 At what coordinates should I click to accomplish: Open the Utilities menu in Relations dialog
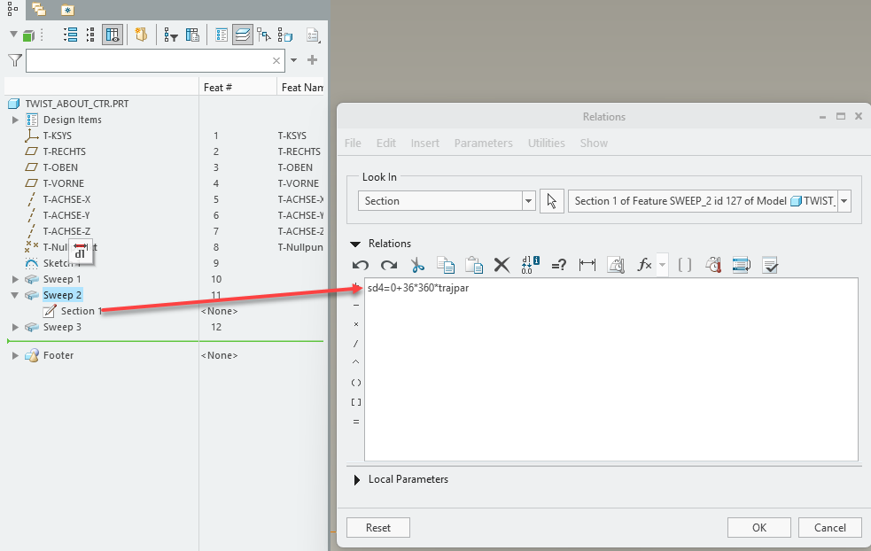(x=546, y=143)
